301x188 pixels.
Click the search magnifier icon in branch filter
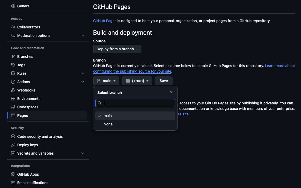click(x=100, y=103)
